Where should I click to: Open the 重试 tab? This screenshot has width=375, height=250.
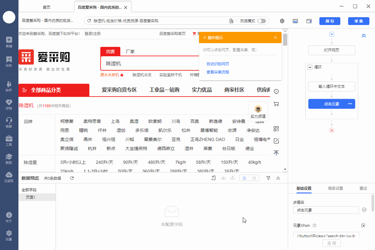tap(363, 188)
